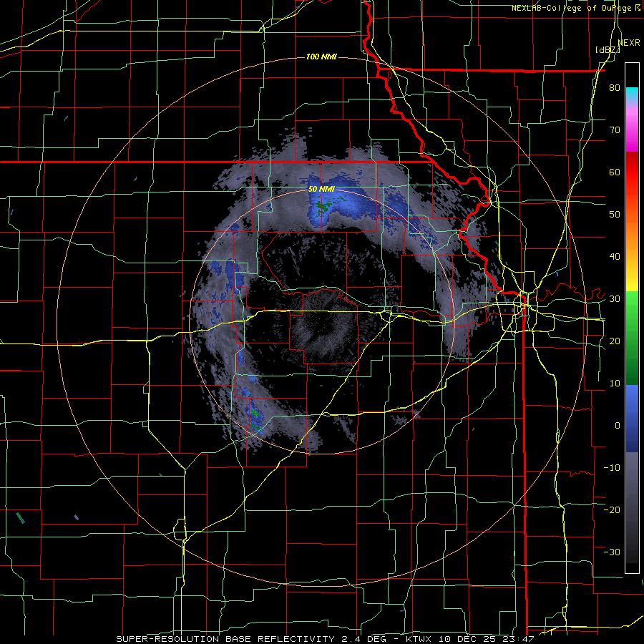Click the NEXLAB-College of DuPage watermark text
This screenshot has width=644, height=644.
pos(576,8)
